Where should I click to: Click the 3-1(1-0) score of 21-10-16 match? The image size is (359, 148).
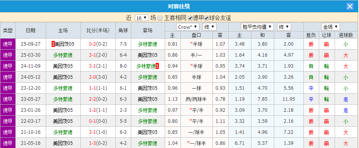coord(98,132)
